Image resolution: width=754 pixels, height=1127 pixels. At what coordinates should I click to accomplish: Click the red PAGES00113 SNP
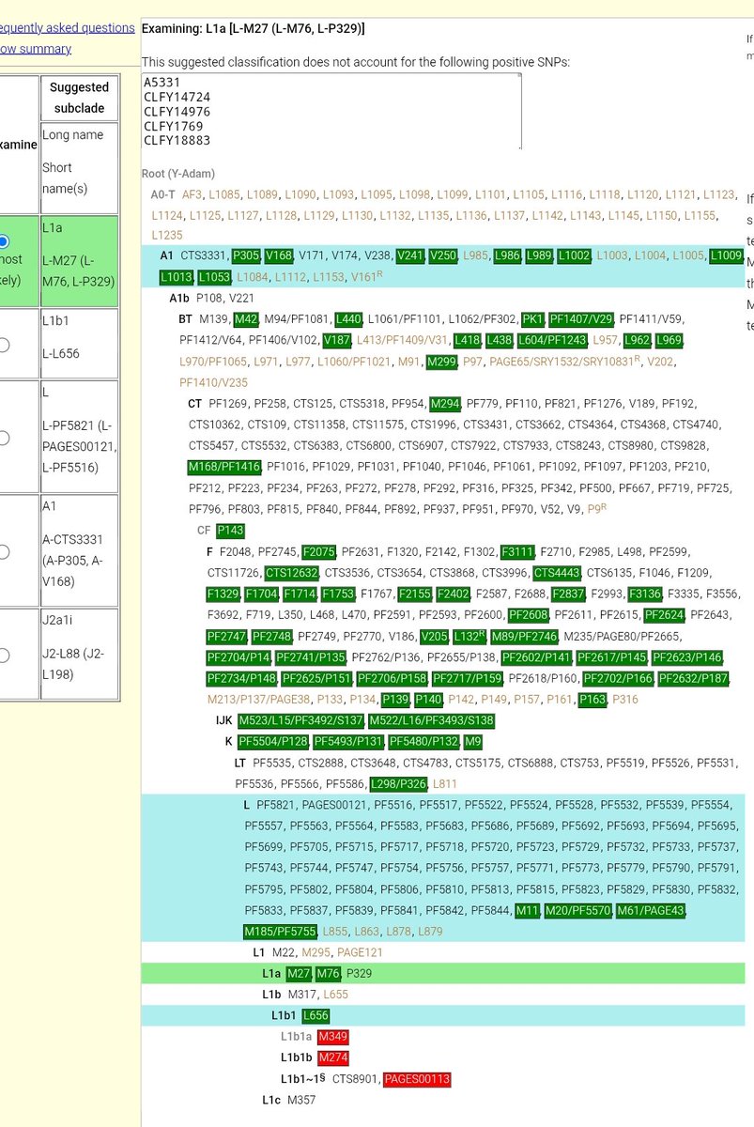coord(417,1079)
